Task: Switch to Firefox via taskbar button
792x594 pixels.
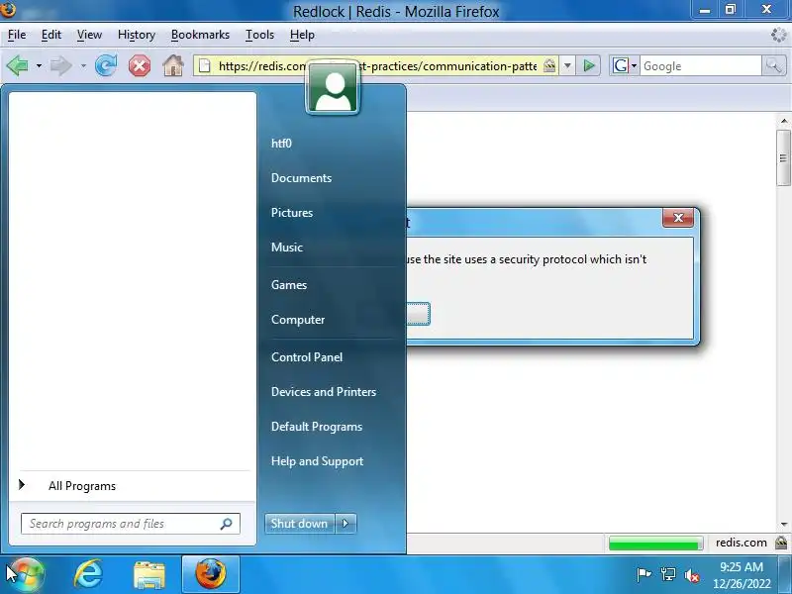Action: click(211, 574)
